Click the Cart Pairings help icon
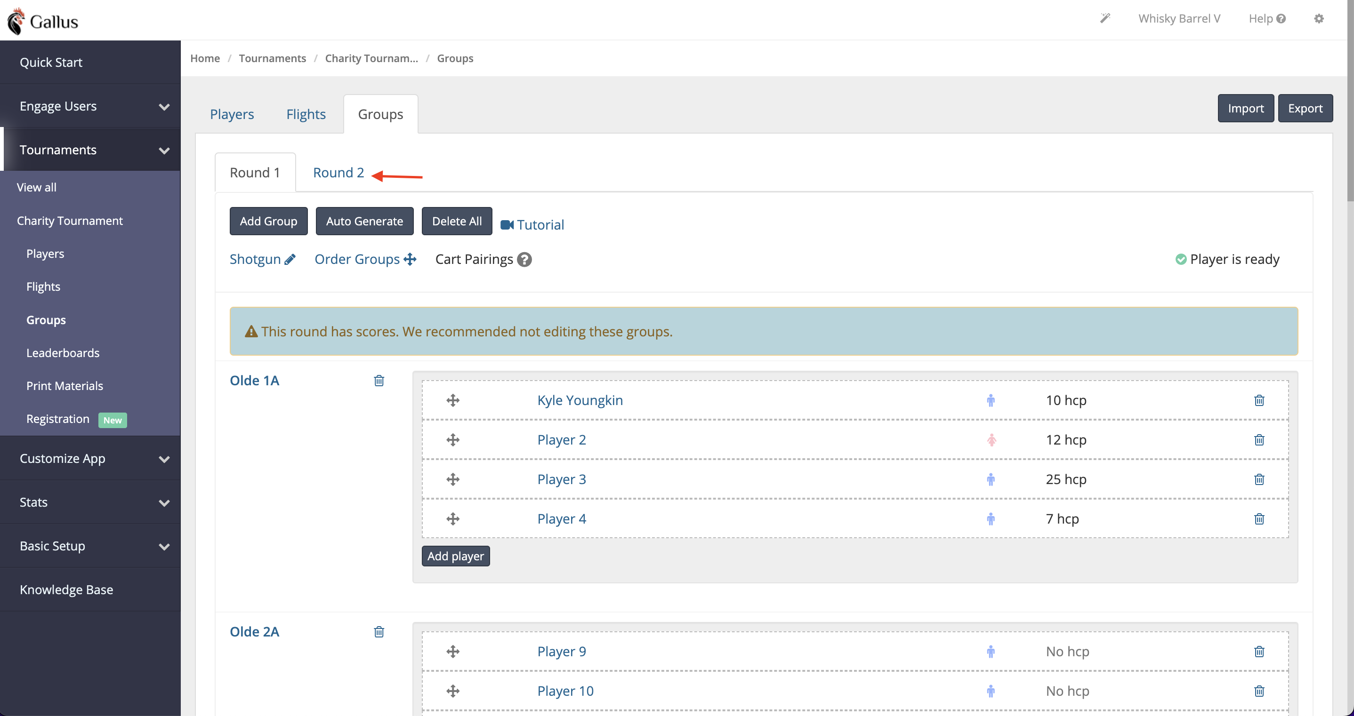This screenshot has width=1354, height=716. (524, 260)
